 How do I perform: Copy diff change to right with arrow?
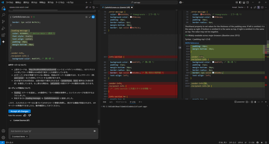180,48
